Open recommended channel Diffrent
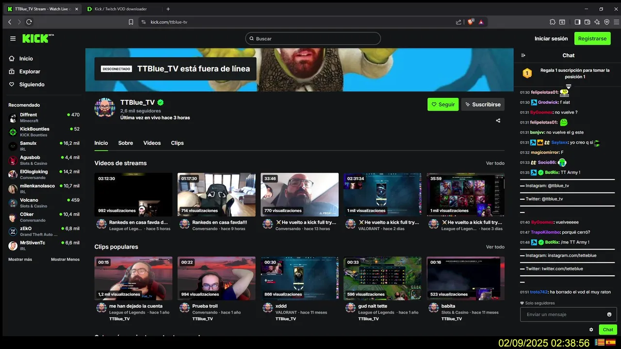This screenshot has width=621, height=349. 44,117
